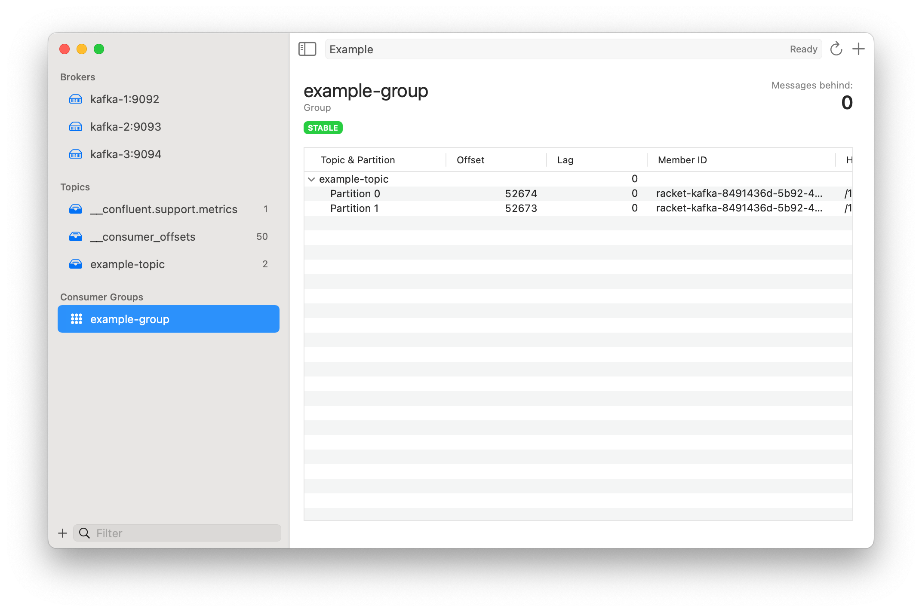Click the topic icon for __confluent.support.metrics

pos(76,209)
